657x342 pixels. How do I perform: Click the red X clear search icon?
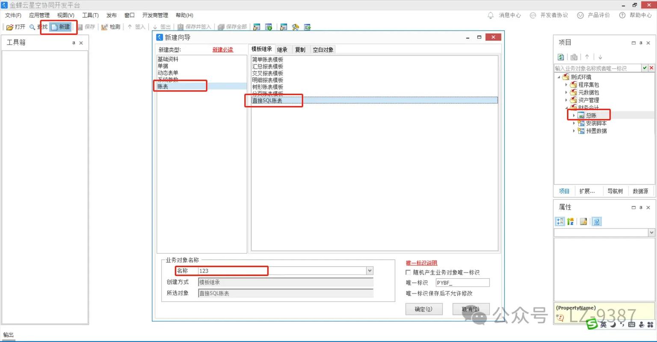(x=651, y=68)
